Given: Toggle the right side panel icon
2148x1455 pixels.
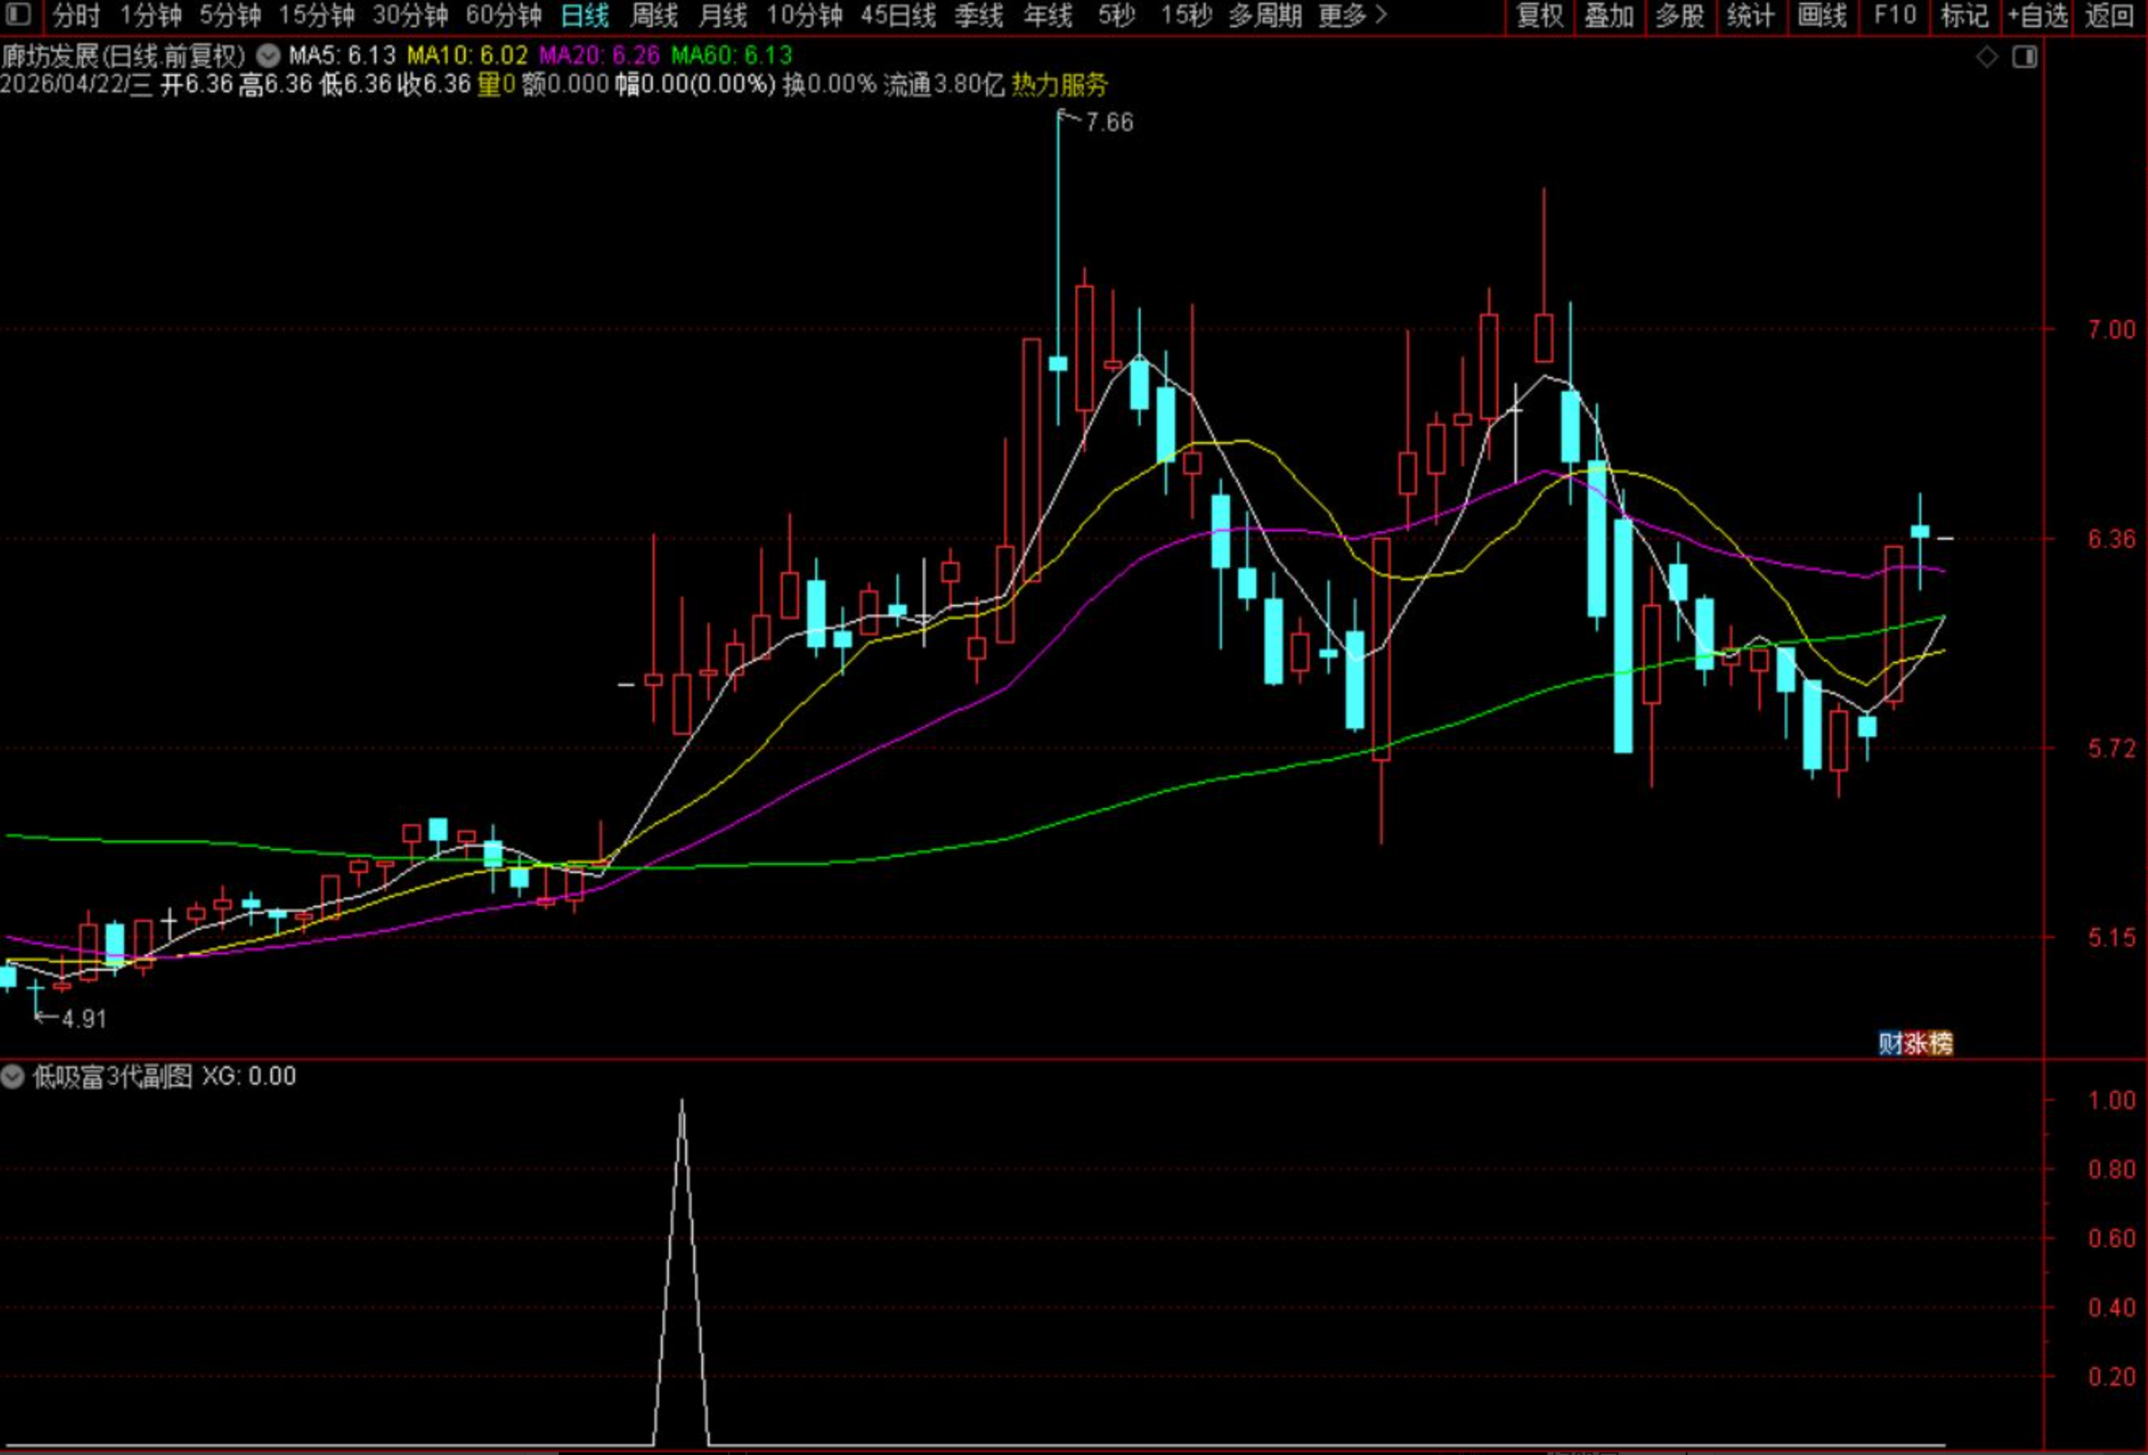Looking at the screenshot, I should (2024, 57).
